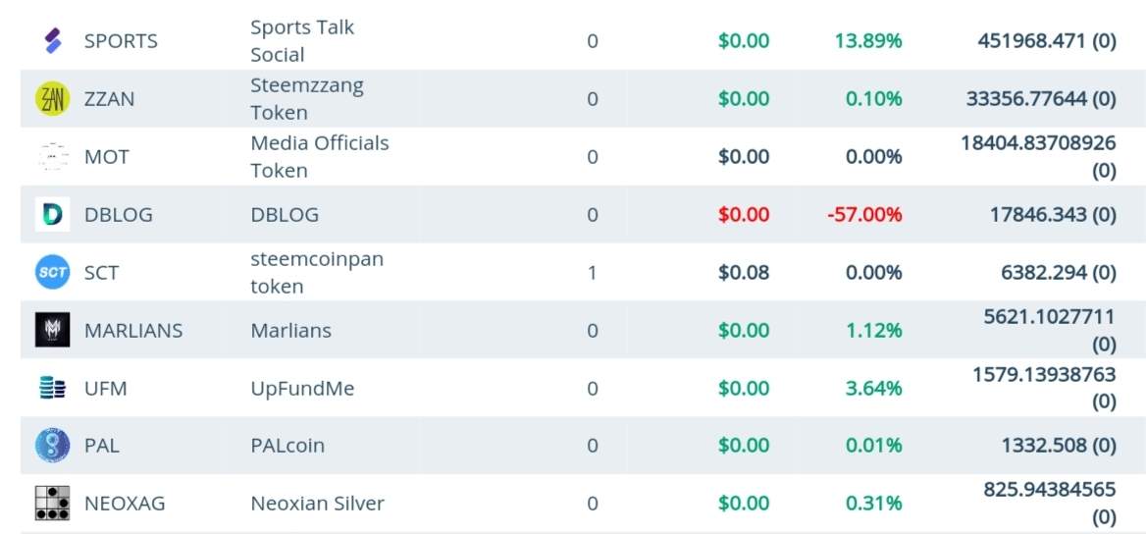
Task: Click the $0.08 price for SCT
Action: point(744,272)
